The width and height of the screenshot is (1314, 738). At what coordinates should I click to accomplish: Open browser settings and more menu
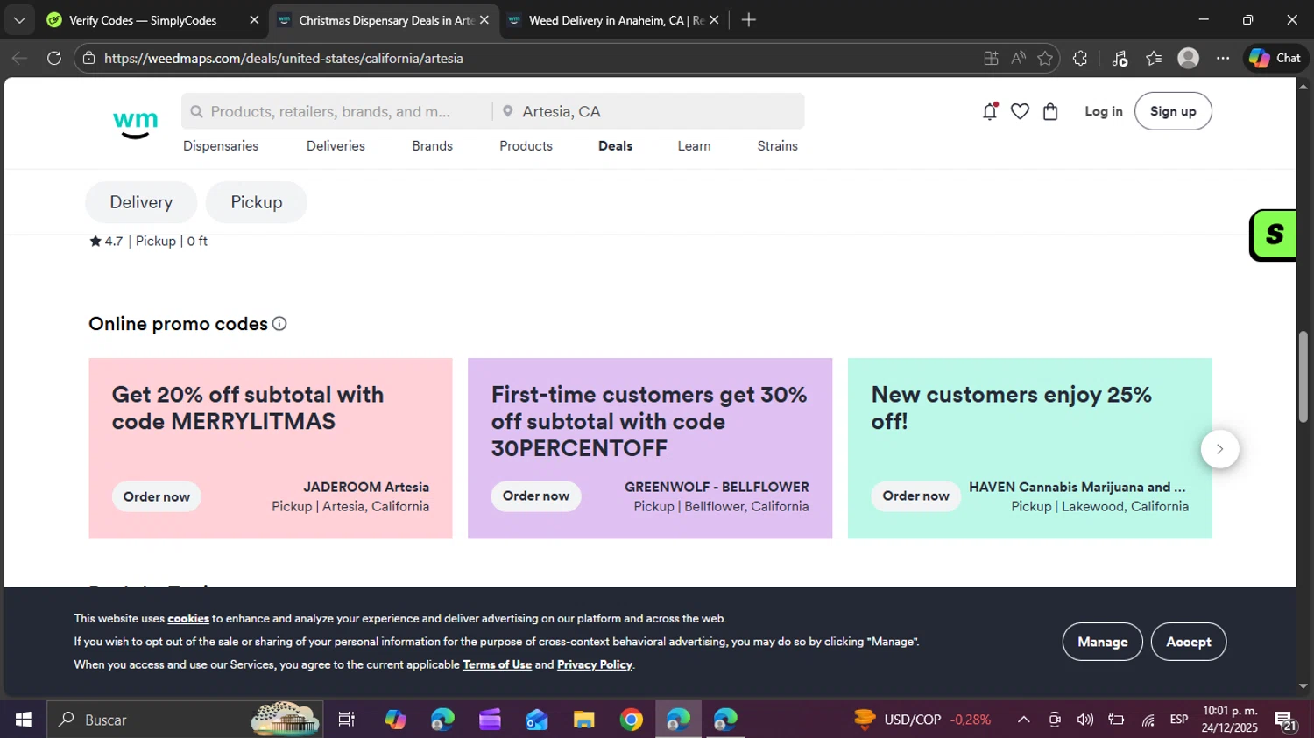click(1223, 58)
